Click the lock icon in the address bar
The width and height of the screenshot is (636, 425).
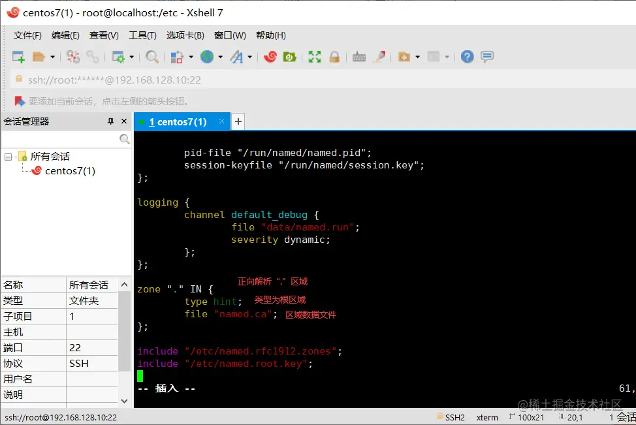tap(19, 79)
